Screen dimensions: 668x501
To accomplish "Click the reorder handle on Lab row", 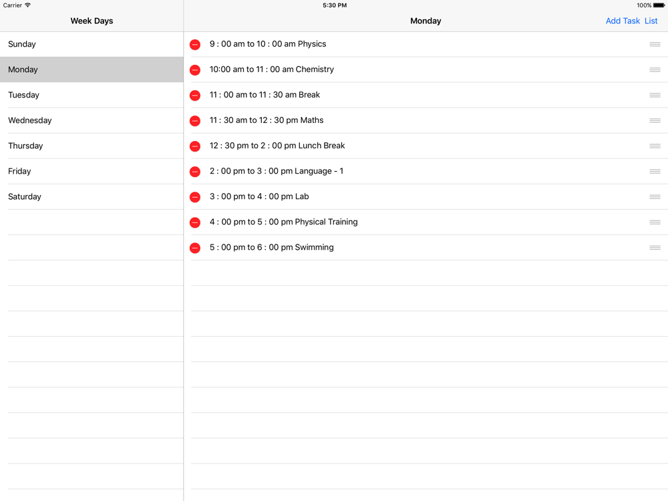I will click(655, 197).
